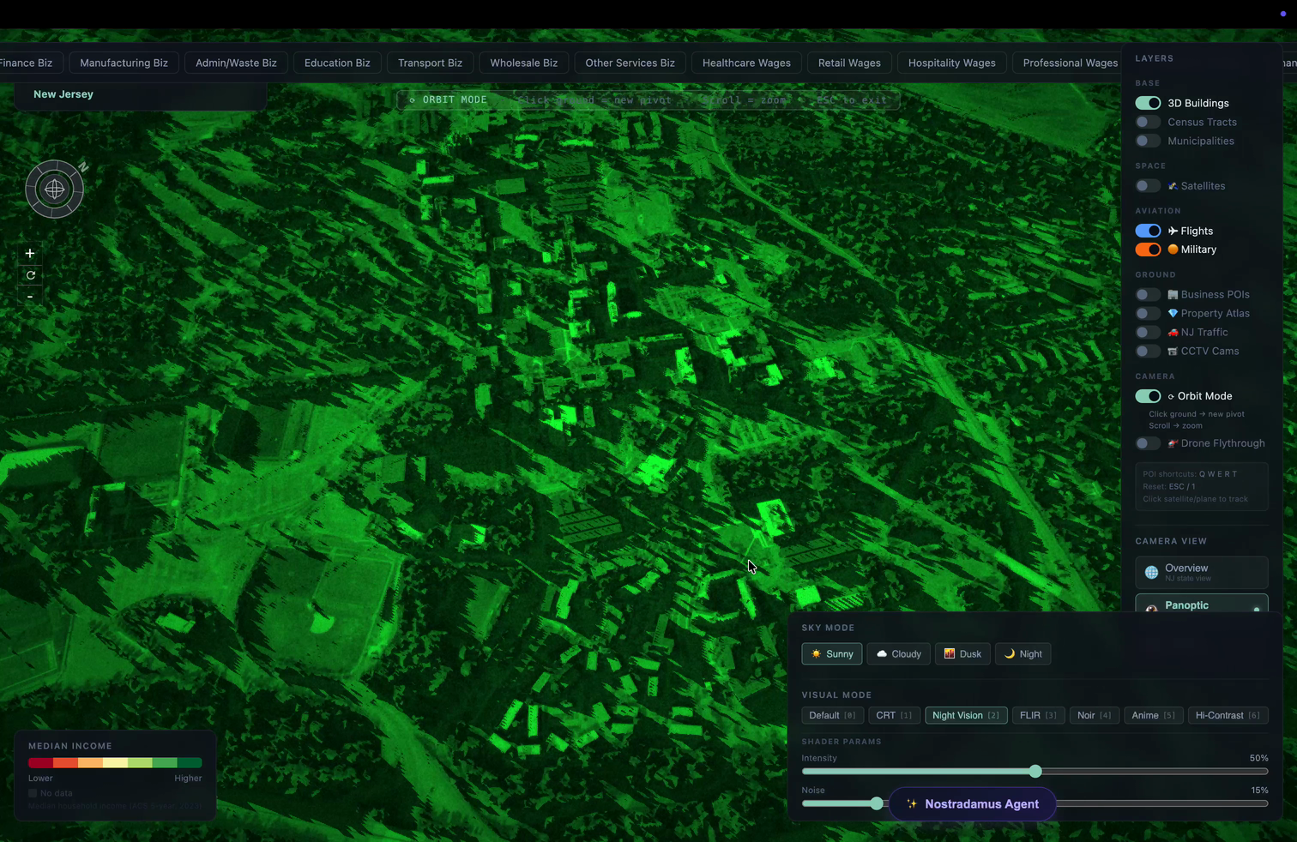Apply the FLIR visual mode
This screenshot has width=1297, height=842.
(1037, 715)
